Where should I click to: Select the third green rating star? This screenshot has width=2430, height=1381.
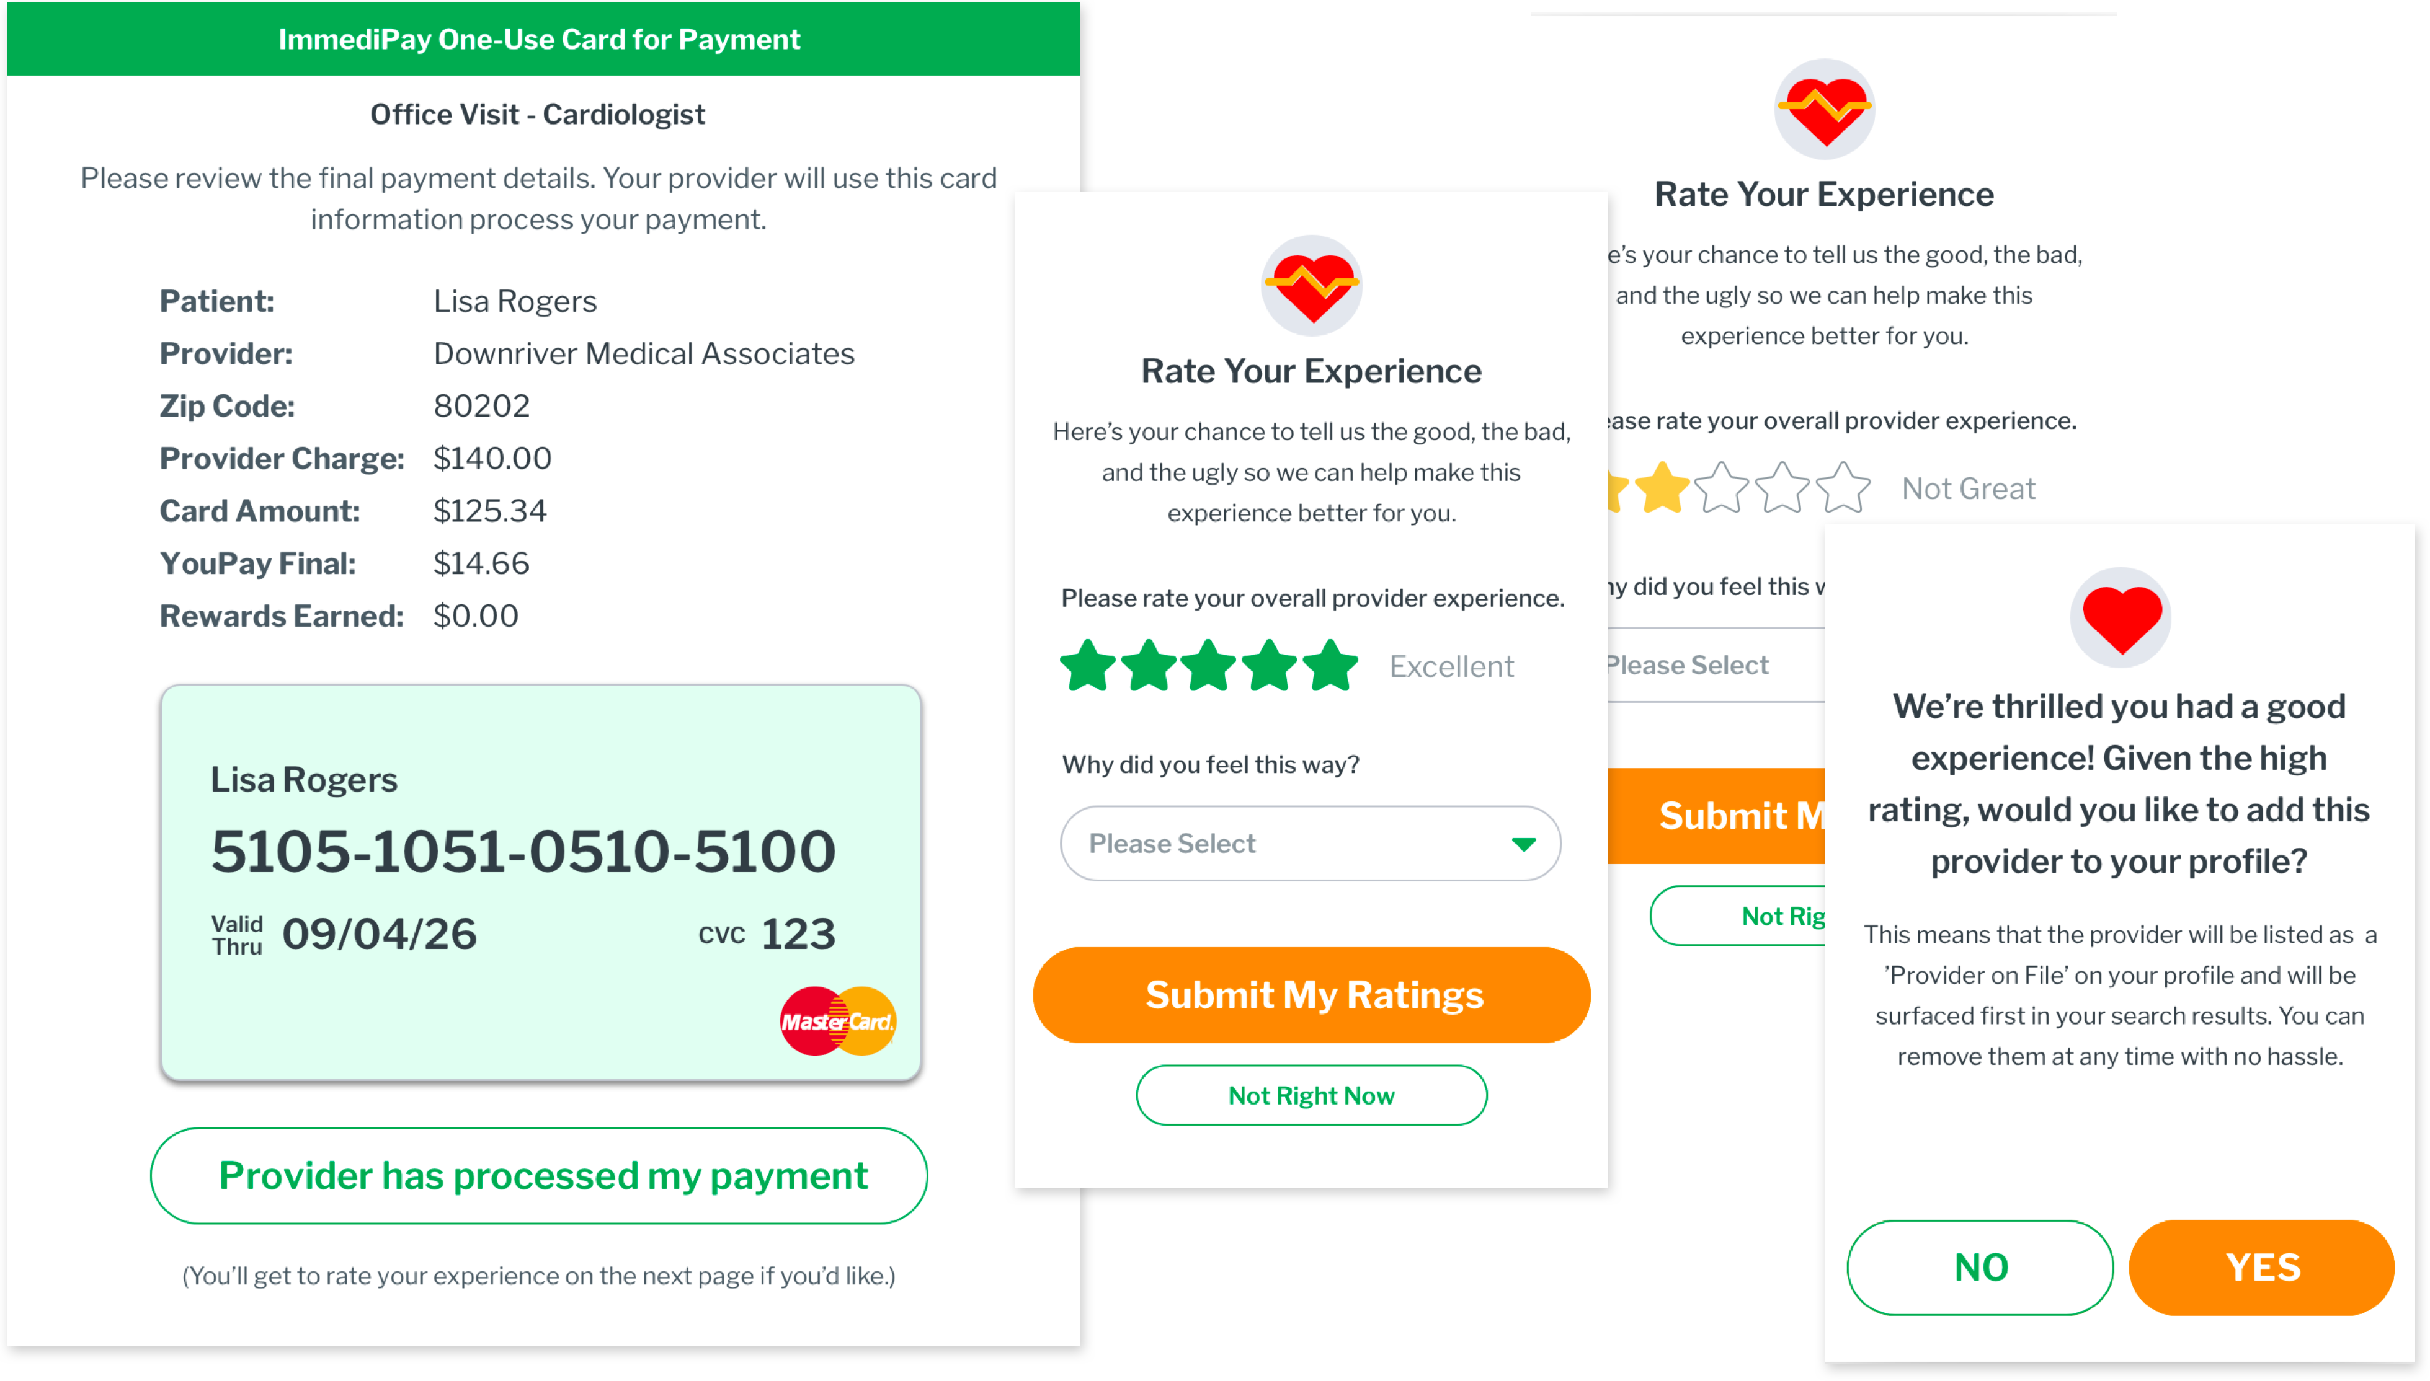[x=1209, y=666]
